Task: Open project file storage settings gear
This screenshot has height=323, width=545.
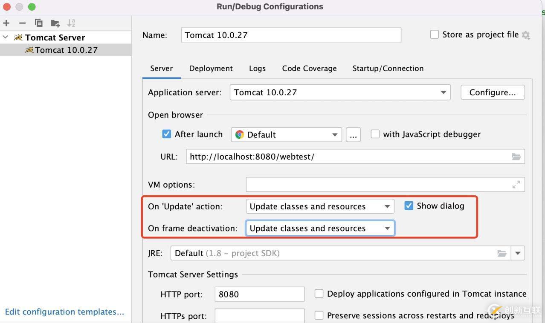Action: 526,35
